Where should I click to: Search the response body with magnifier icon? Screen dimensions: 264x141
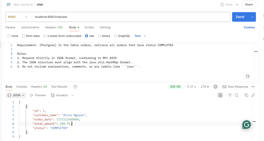coord(236,95)
